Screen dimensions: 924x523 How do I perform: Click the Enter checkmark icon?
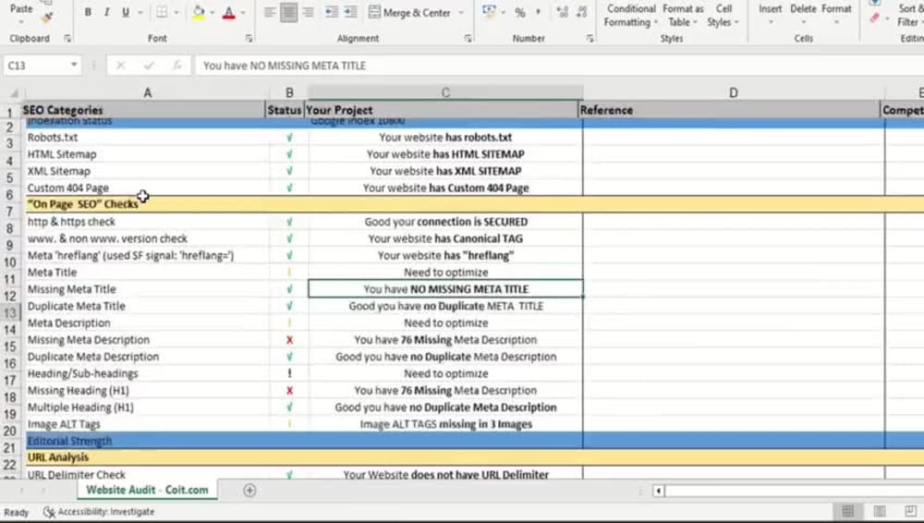coord(149,66)
